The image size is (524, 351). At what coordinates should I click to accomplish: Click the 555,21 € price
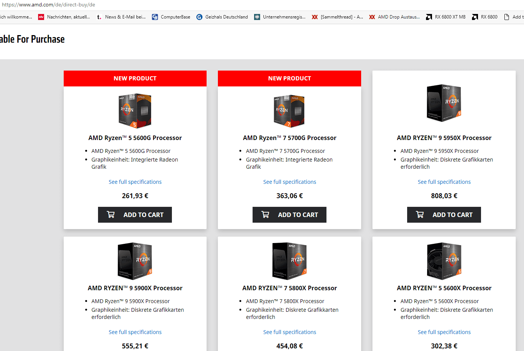(135, 346)
